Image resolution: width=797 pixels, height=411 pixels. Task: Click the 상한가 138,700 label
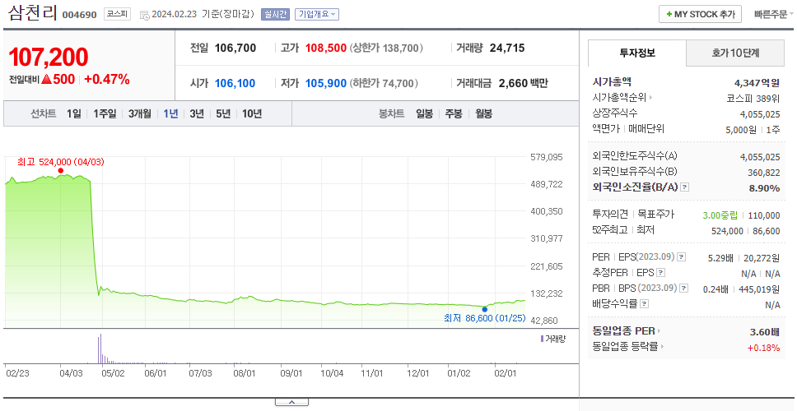pos(386,48)
